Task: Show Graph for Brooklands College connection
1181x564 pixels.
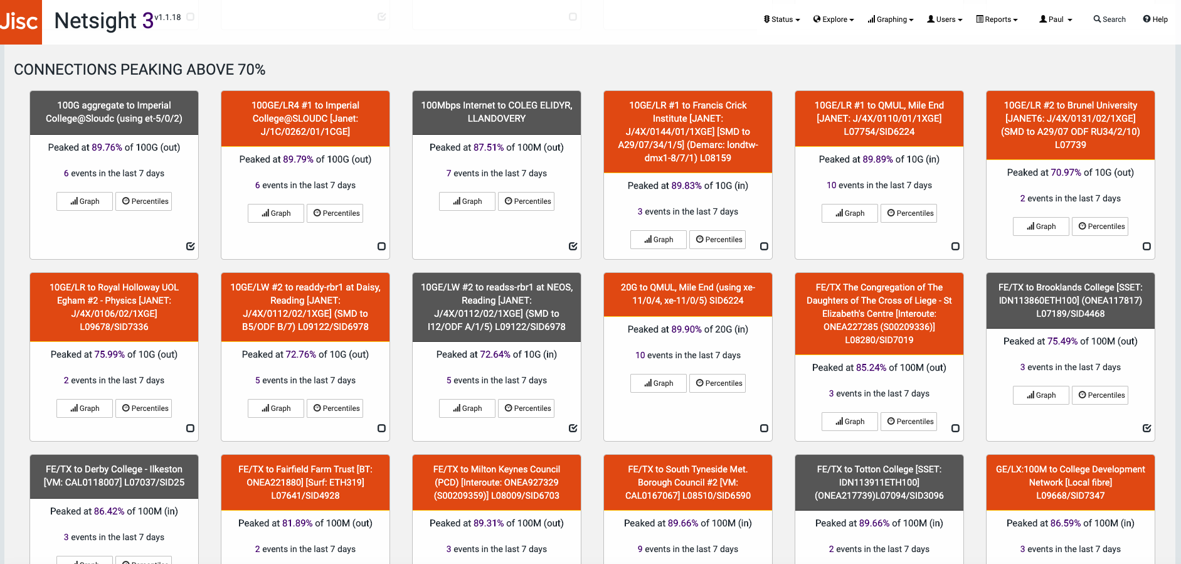Action: point(1041,395)
